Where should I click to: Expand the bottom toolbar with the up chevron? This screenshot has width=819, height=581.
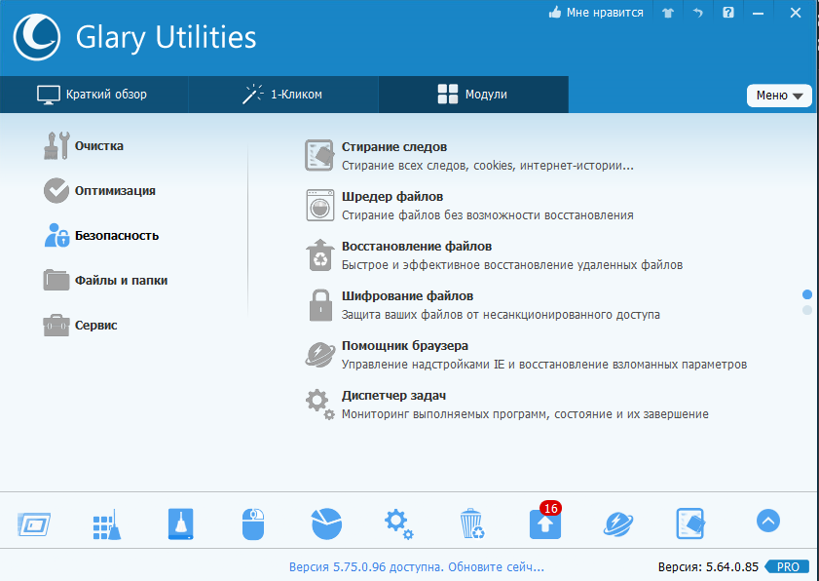click(x=768, y=522)
